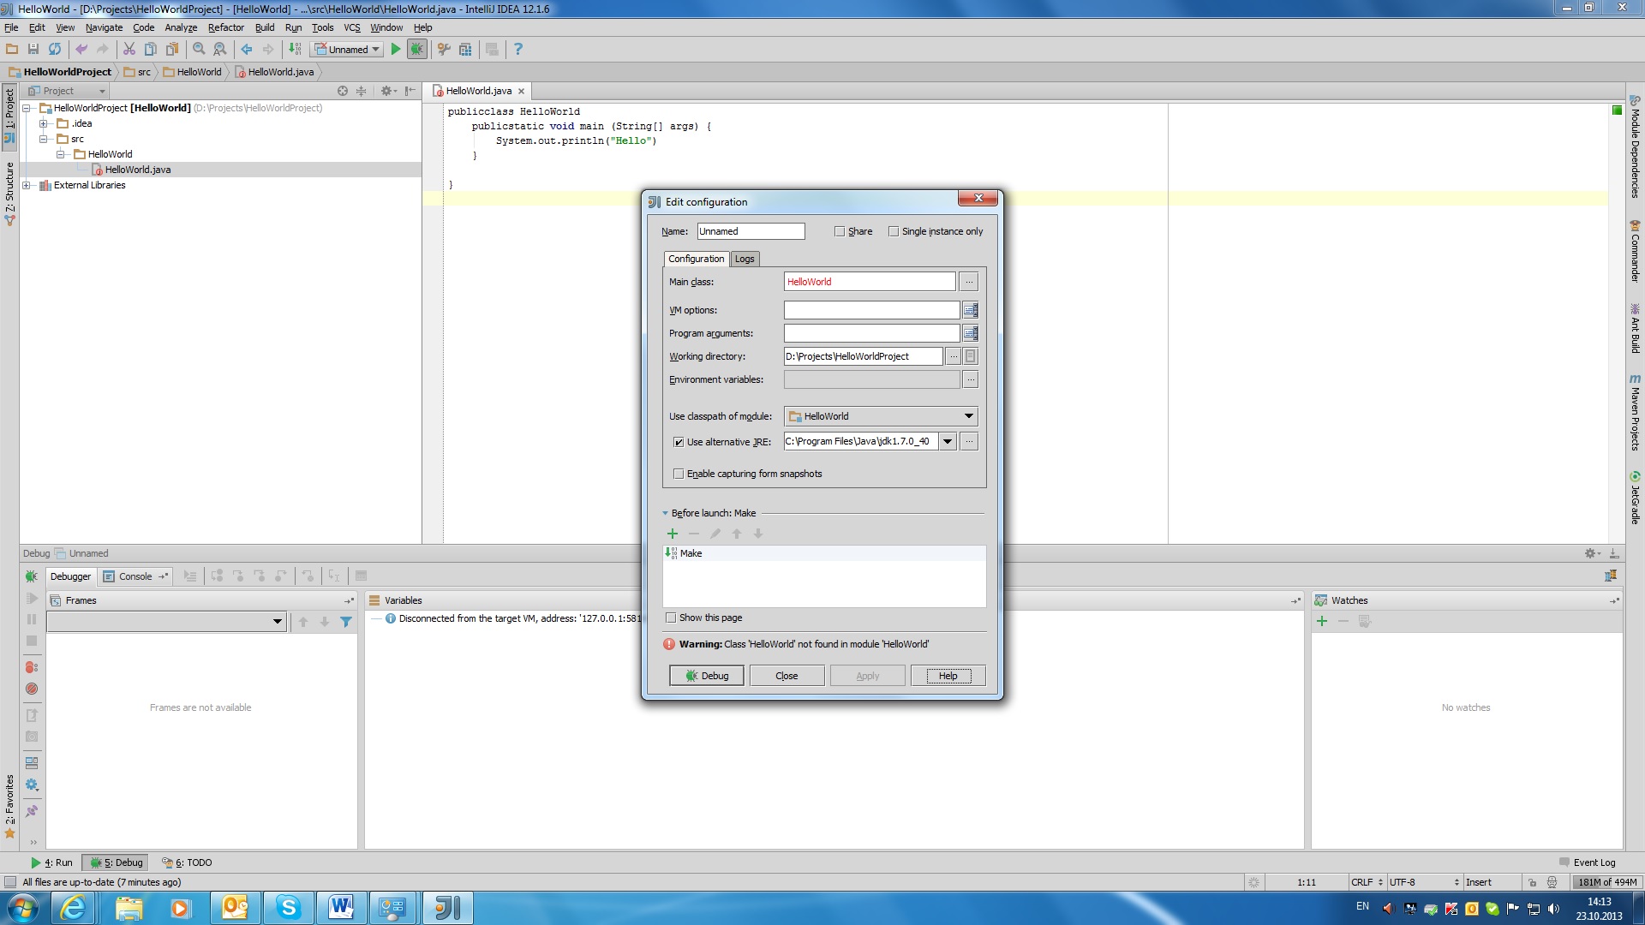1645x925 pixels.
Task: Click the Find magnifier icon in toolbar
Action: [x=199, y=49]
